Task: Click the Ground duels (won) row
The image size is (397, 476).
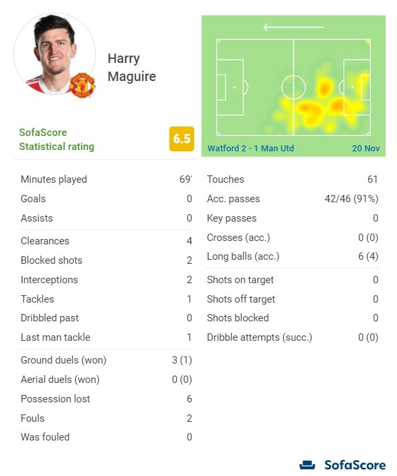Action: tap(106, 360)
